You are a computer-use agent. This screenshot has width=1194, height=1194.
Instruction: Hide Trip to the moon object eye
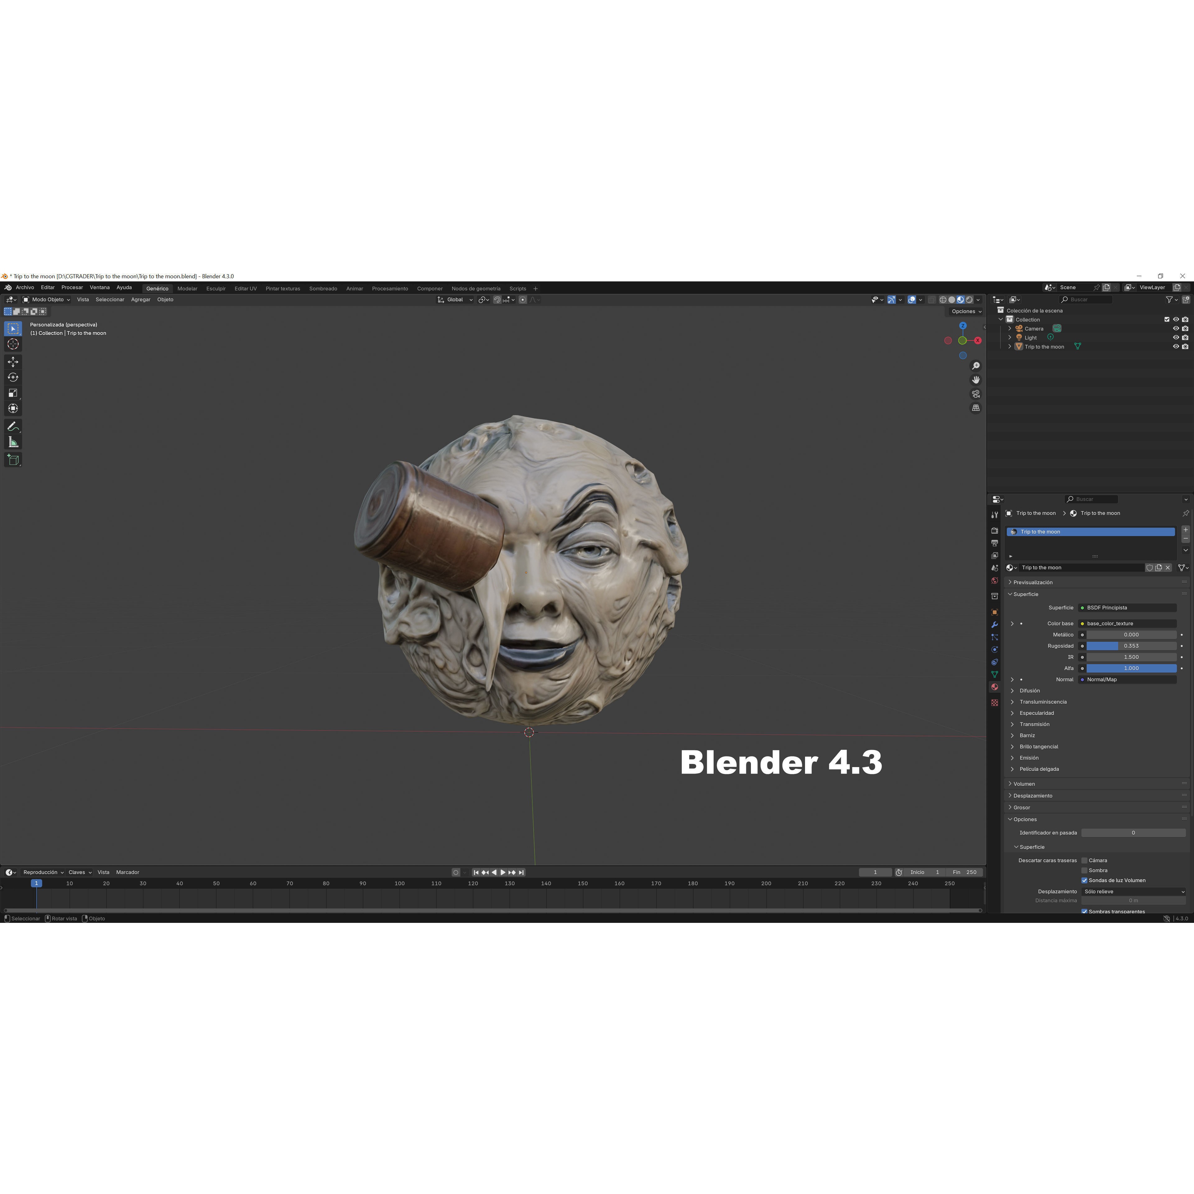1176,347
